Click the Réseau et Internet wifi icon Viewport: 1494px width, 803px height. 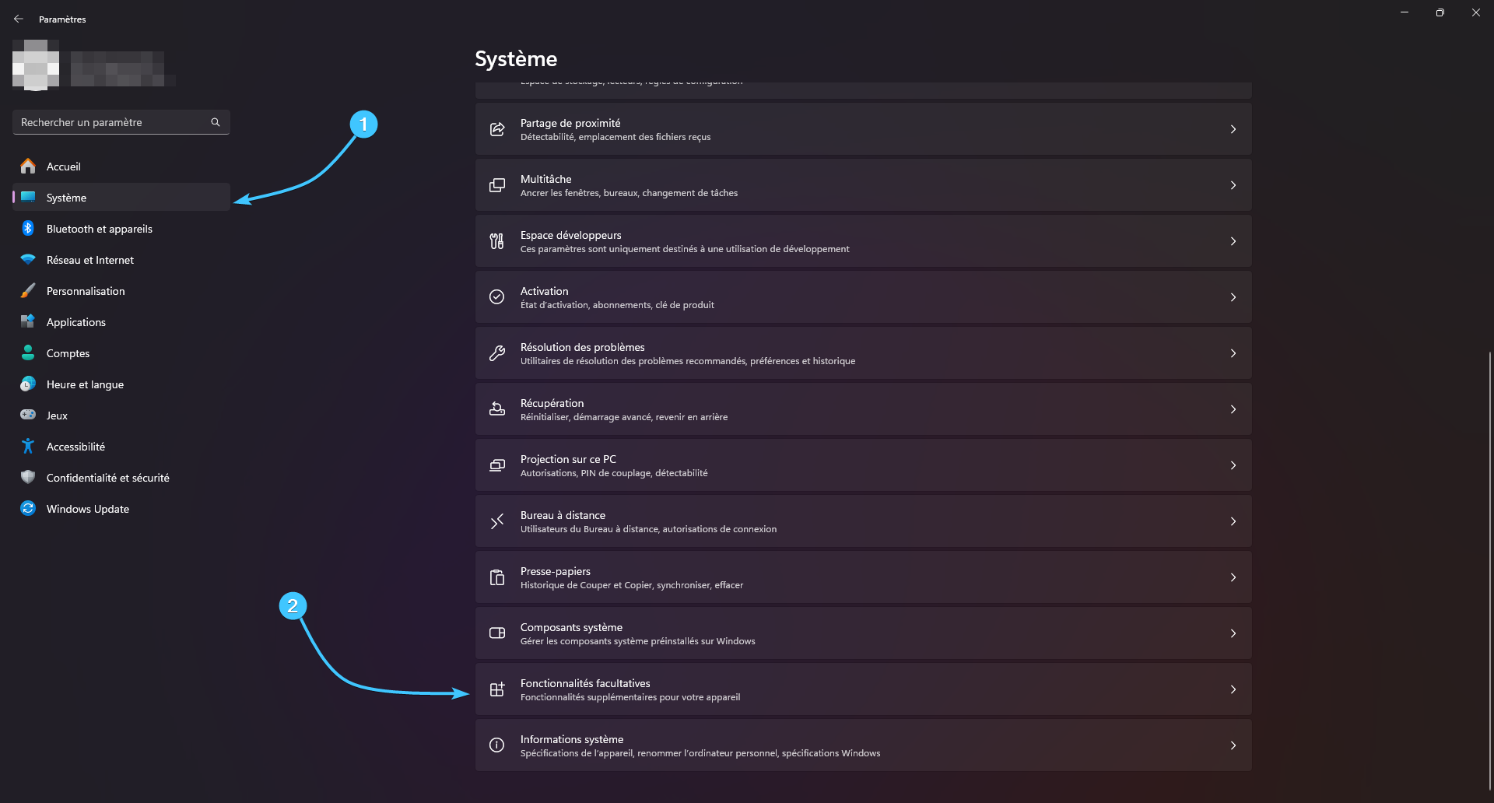[x=28, y=259]
